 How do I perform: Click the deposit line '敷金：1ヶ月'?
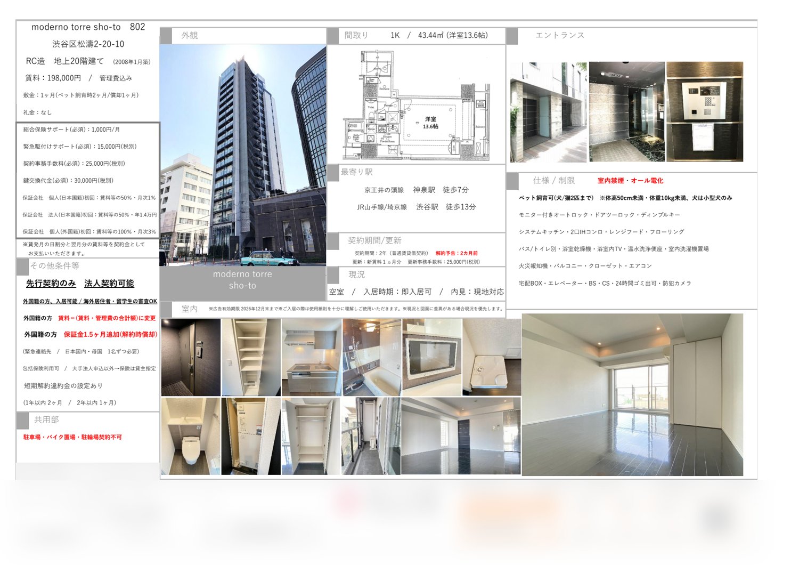[x=80, y=95]
